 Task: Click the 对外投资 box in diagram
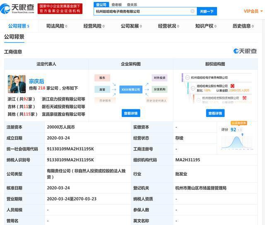159,78
